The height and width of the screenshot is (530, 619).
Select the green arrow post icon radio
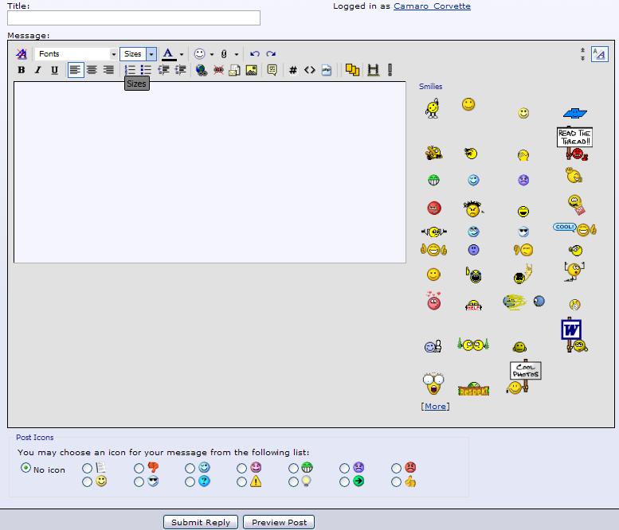point(344,482)
